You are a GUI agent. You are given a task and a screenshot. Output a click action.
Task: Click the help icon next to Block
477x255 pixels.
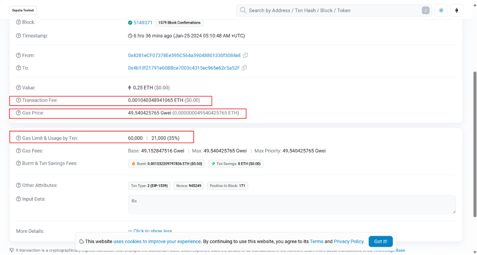(x=18, y=22)
